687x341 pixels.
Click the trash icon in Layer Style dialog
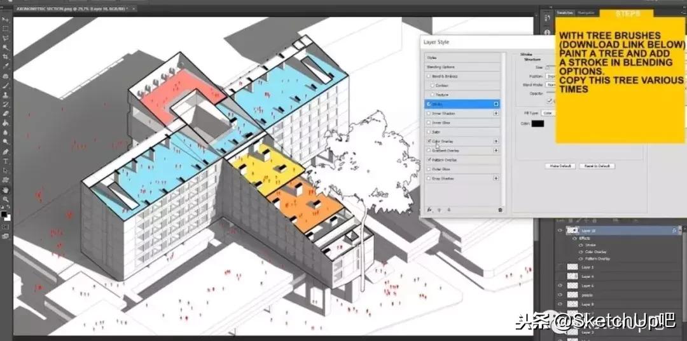coord(500,210)
